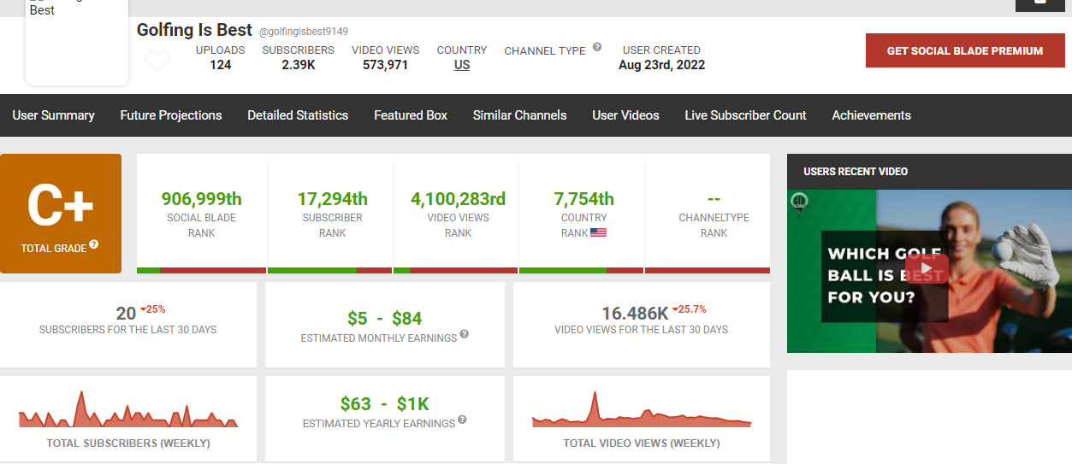Image resolution: width=1072 pixels, height=464 pixels.
Task: Click the uploads count 124
Action: tap(221, 65)
